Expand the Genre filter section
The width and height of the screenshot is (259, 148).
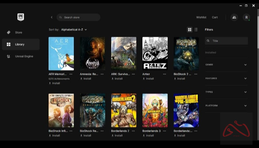[226, 65]
